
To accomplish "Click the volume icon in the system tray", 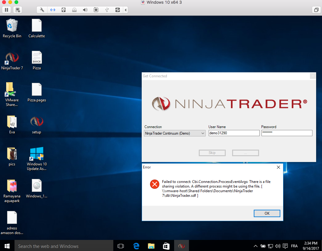I will pyautogui.click(x=278, y=246).
